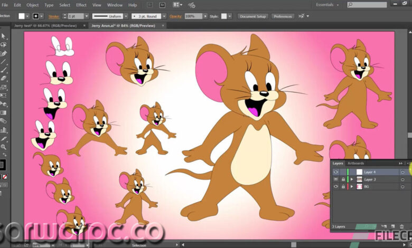The width and height of the screenshot is (412, 248).
Task: Click the orange Opacity link
Action: (x=176, y=16)
